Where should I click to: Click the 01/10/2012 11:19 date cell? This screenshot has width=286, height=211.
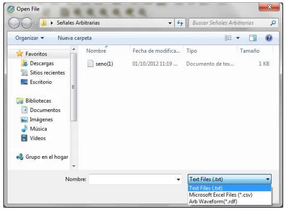pos(155,64)
